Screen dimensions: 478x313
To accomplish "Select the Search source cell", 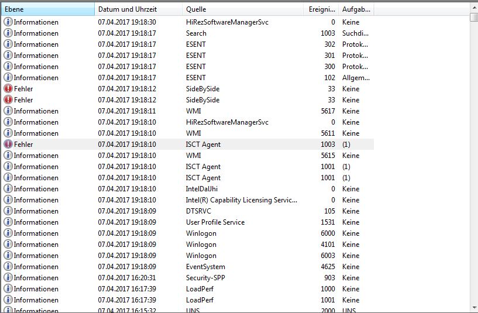I will (x=196, y=33).
